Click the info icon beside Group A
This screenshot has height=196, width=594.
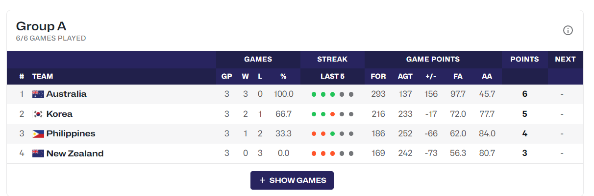pos(568,30)
